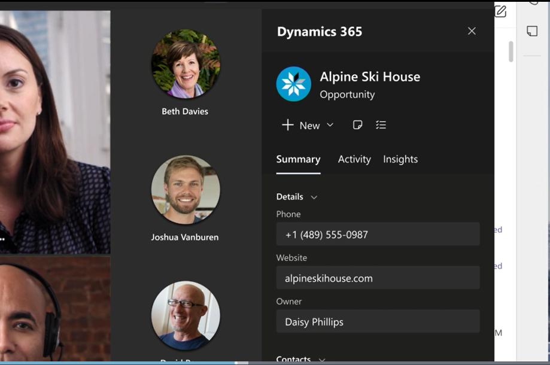Click the Phone field label
550x365 pixels.
coord(288,214)
